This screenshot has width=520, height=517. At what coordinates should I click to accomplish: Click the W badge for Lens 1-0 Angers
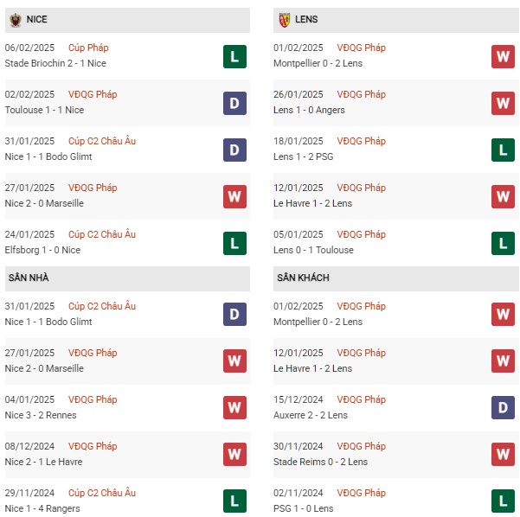coord(503,104)
